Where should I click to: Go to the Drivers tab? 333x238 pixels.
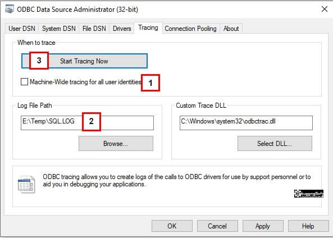tap(122, 29)
